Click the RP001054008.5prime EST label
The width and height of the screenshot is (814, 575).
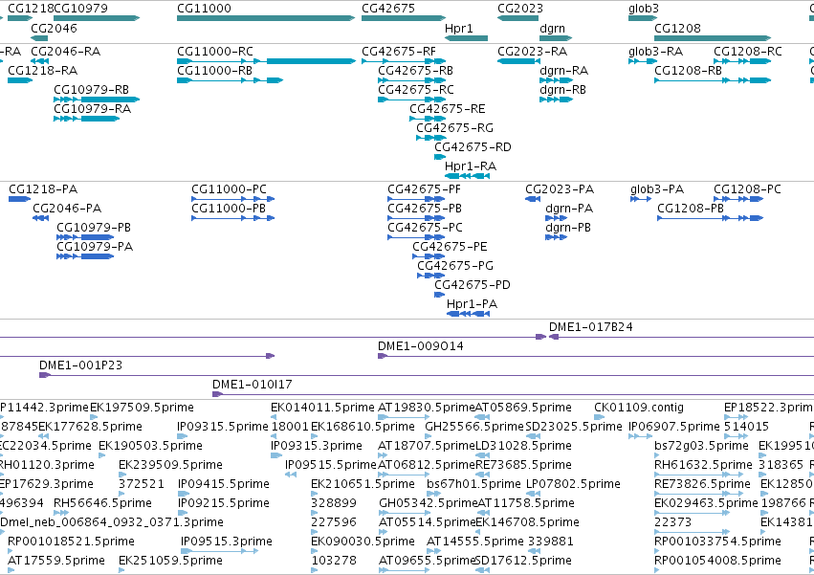[x=718, y=560]
